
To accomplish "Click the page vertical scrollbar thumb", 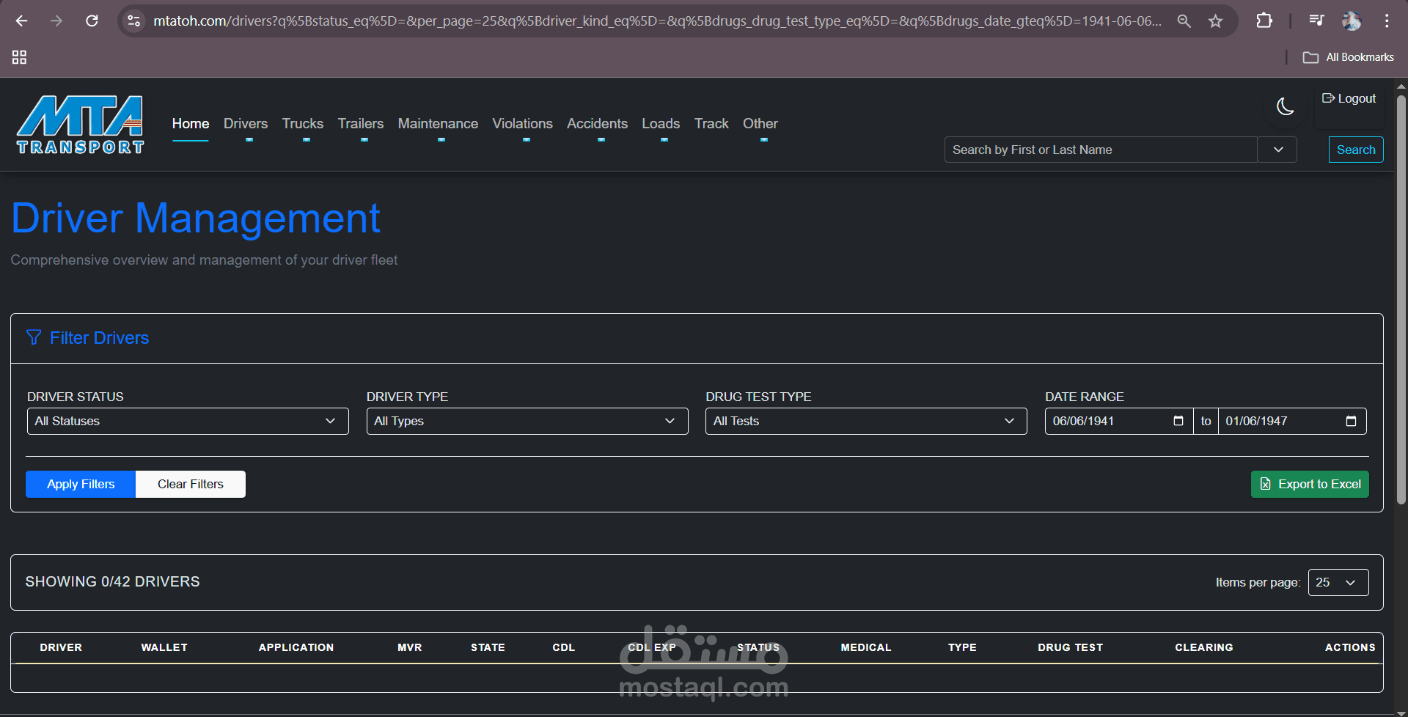I will tap(1401, 299).
